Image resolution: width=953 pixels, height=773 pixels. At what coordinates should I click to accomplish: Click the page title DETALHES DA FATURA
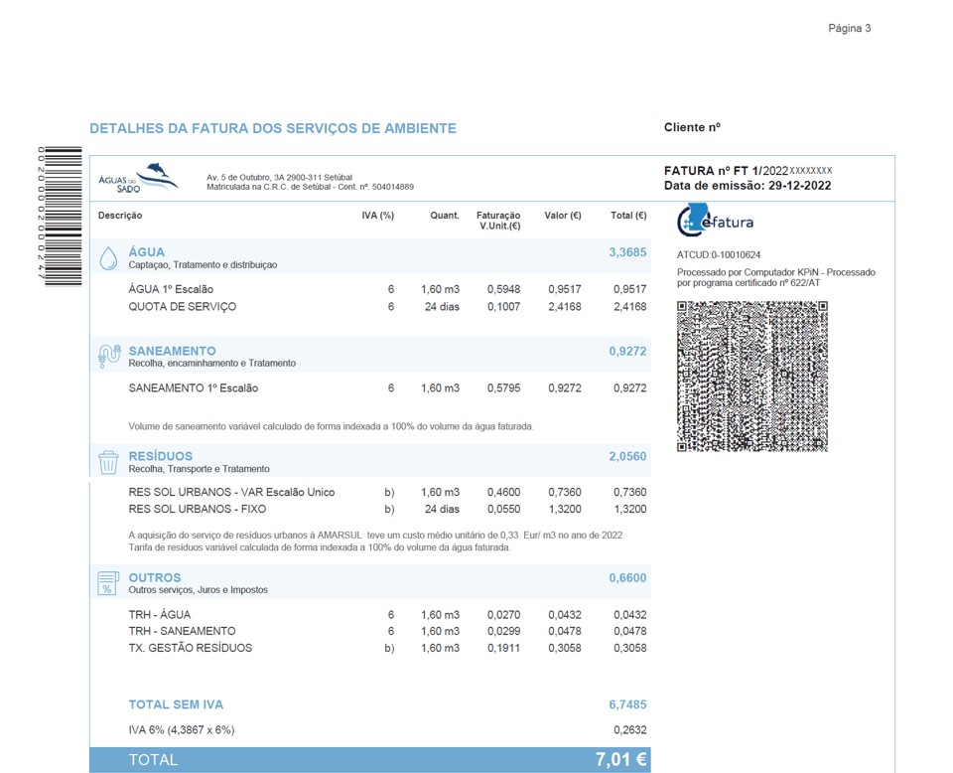click(x=273, y=128)
